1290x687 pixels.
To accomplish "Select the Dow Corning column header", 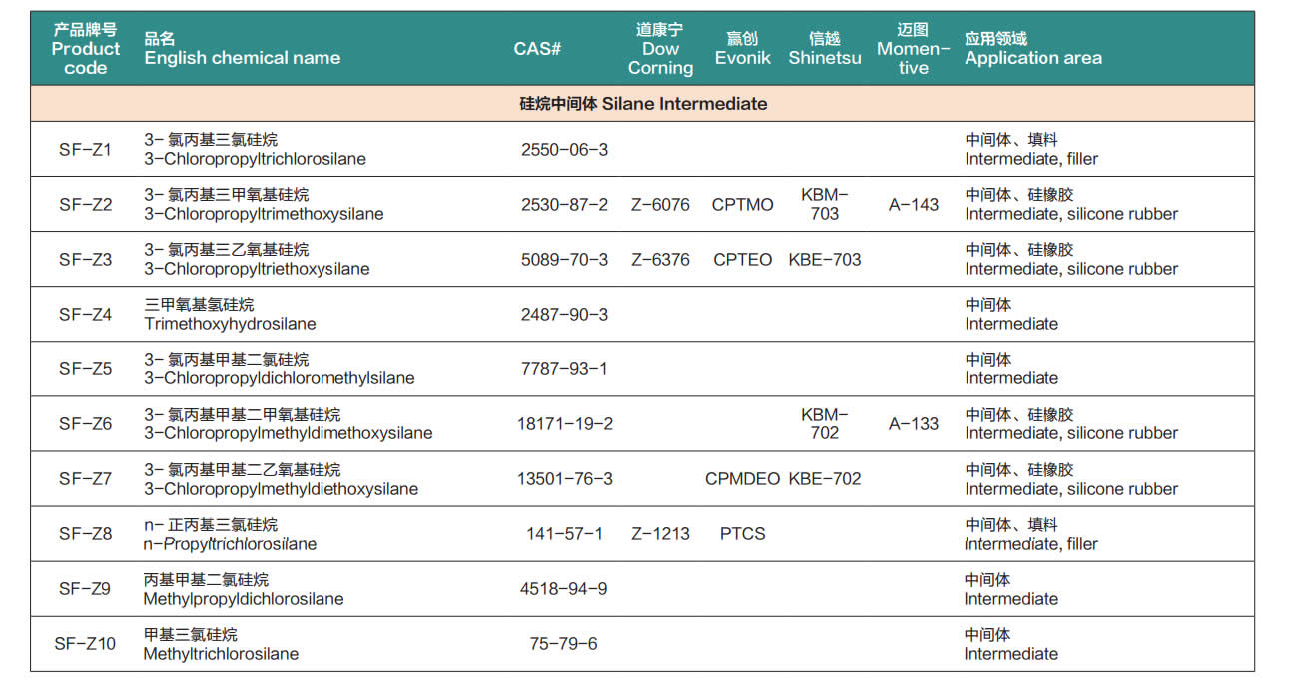I will click(x=660, y=49).
